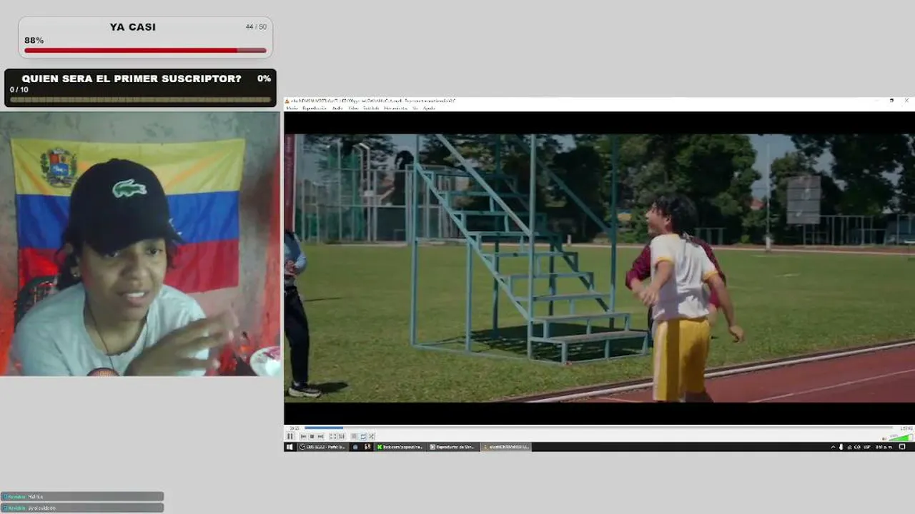The height and width of the screenshot is (514, 915).
Task: Click the QUIEN SERA EL PRIMER SUSCRIPTOR goal bar
Action: [x=140, y=100]
